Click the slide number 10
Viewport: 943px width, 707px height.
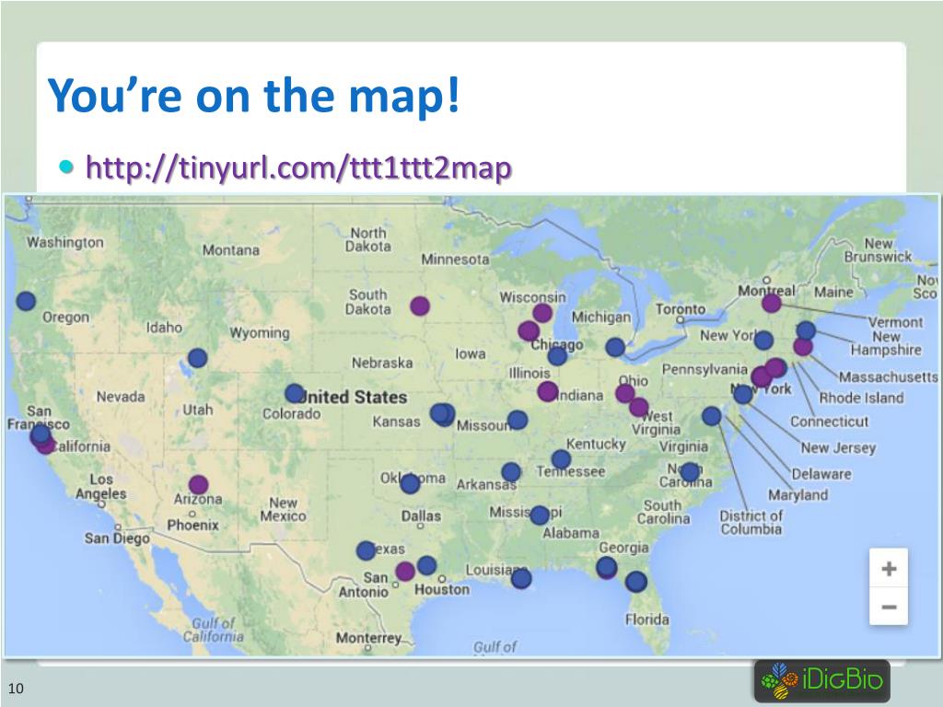click(x=16, y=689)
